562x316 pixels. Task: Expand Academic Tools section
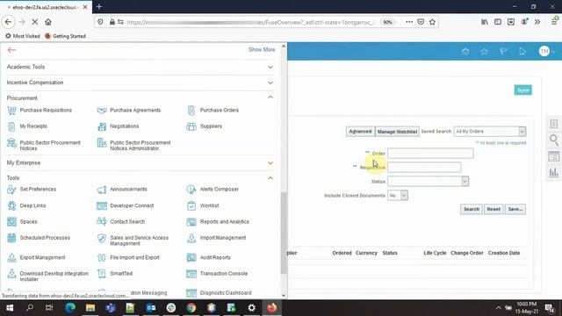click(x=270, y=67)
